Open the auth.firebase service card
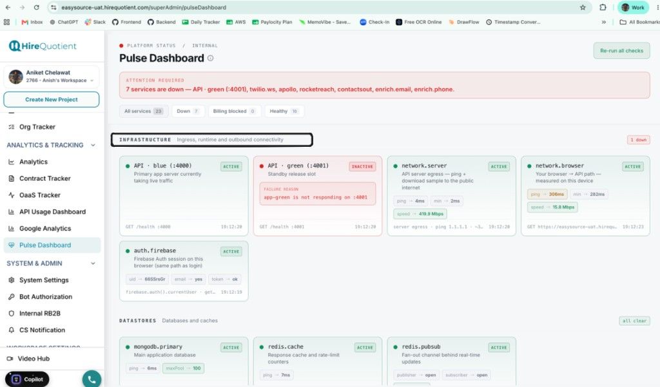Screen dimensions: 660x387 (184, 271)
